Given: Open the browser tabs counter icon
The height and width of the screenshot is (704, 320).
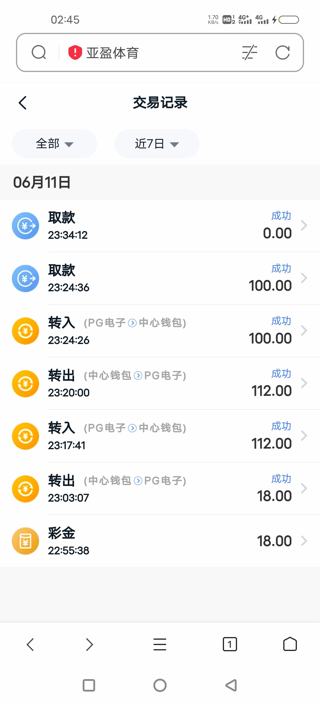Looking at the screenshot, I should (x=230, y=644).
